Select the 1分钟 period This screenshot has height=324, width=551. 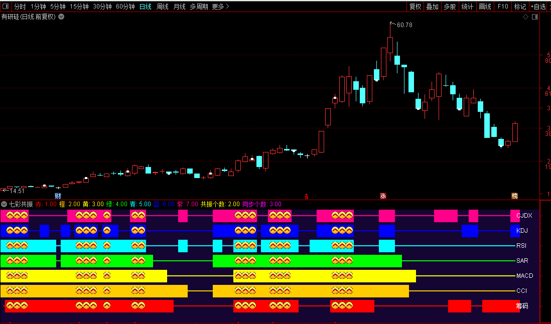click(x=38, y=7)
